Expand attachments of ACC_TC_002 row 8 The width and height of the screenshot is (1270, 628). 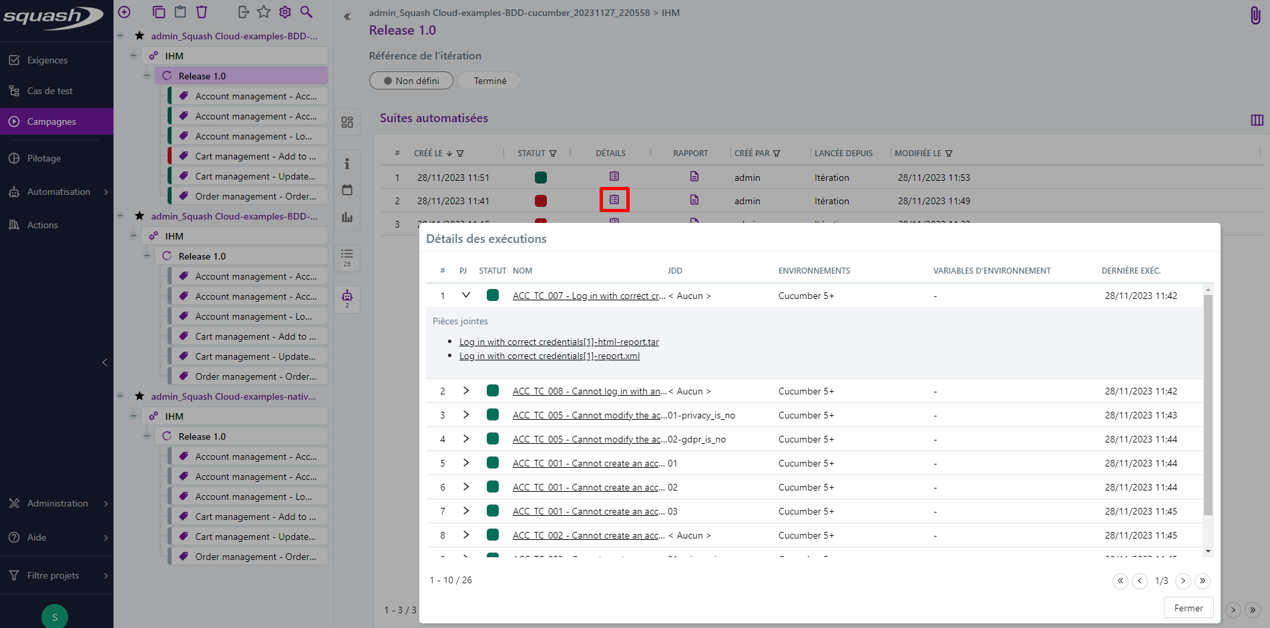click(466, 535)
